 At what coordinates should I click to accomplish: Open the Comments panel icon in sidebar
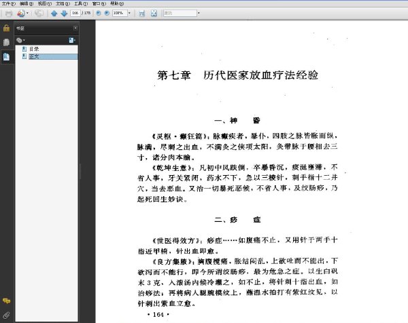pos(7,301)
